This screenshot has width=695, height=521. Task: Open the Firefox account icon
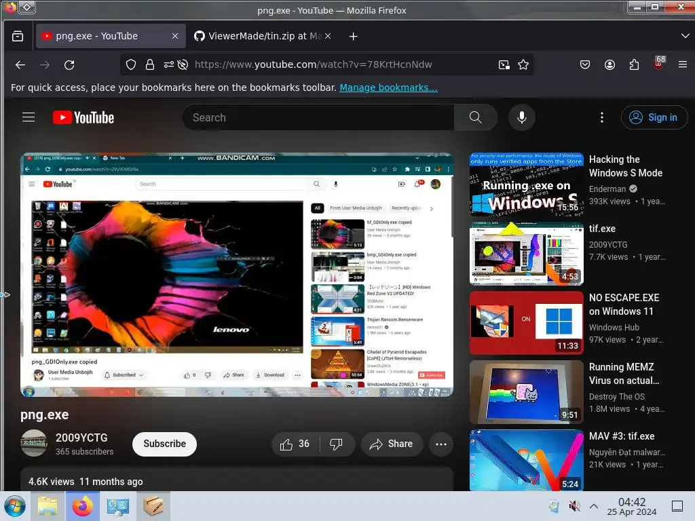610,64
